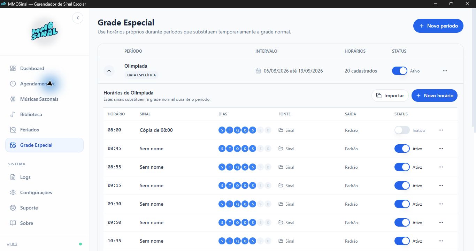Toggle the Olimpiada period active switch
Screen dimensions: 476x251
point(399,71)
